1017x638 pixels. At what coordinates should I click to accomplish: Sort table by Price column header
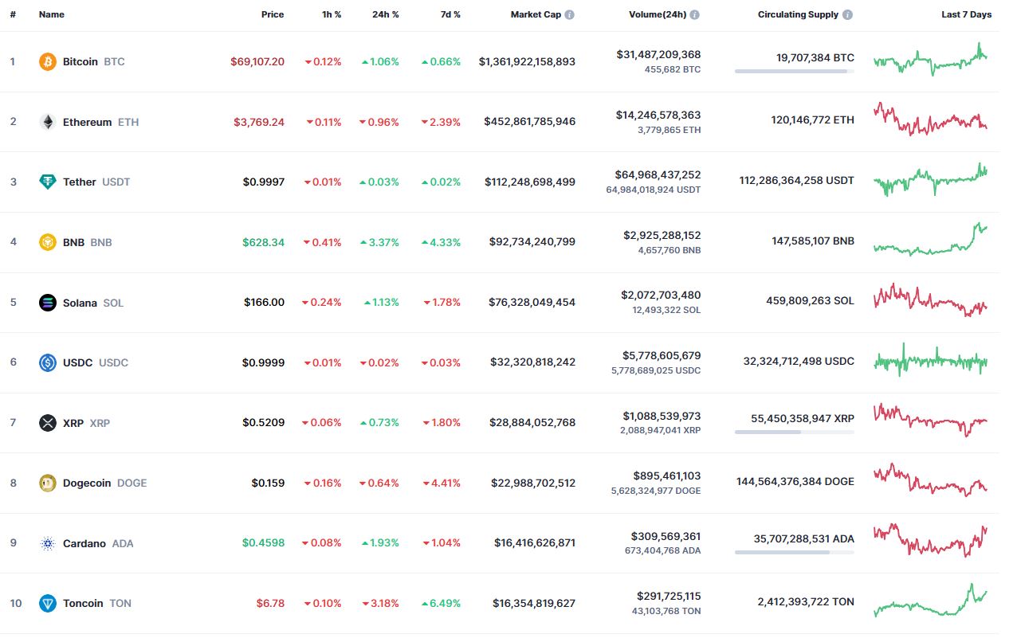(273, 14)
